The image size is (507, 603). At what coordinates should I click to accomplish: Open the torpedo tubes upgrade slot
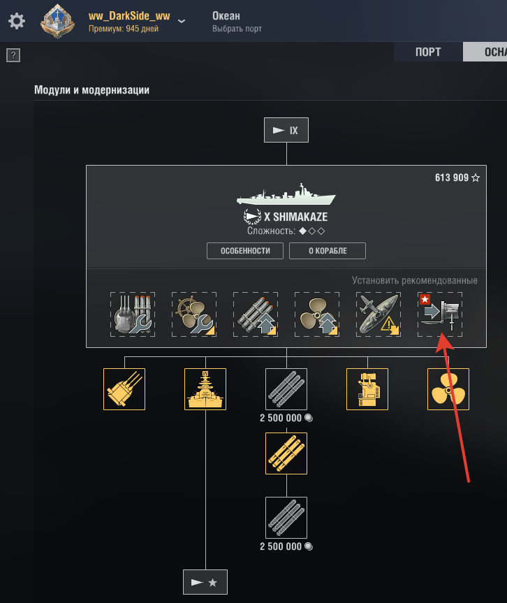click(256, 314)
